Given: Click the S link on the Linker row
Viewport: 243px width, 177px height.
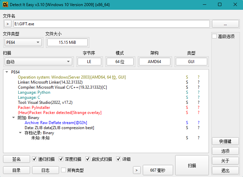Looking at the screenshot, I should point(187,82).
